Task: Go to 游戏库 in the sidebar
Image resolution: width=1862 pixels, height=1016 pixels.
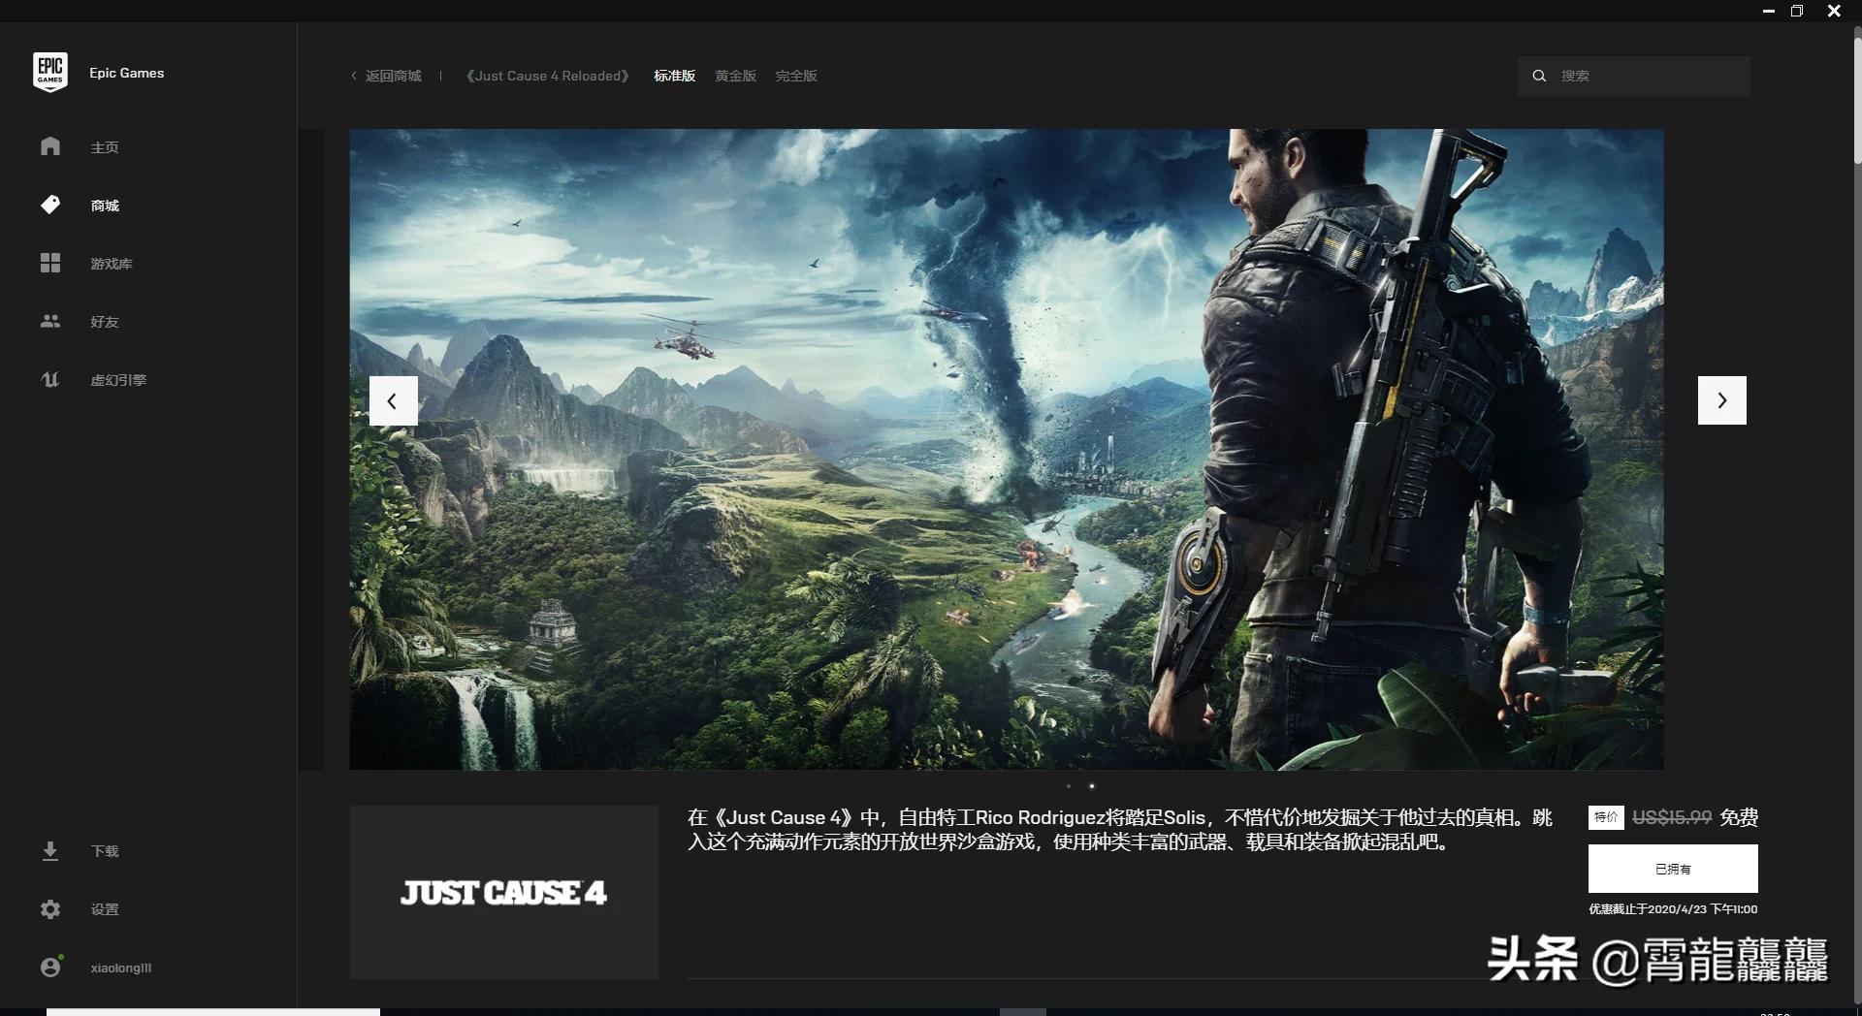Action: (112, 264)
